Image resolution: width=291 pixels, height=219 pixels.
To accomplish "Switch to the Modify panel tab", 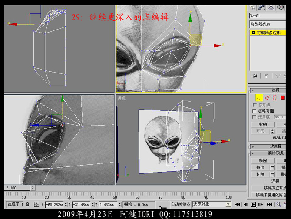I will pos(262,8).
